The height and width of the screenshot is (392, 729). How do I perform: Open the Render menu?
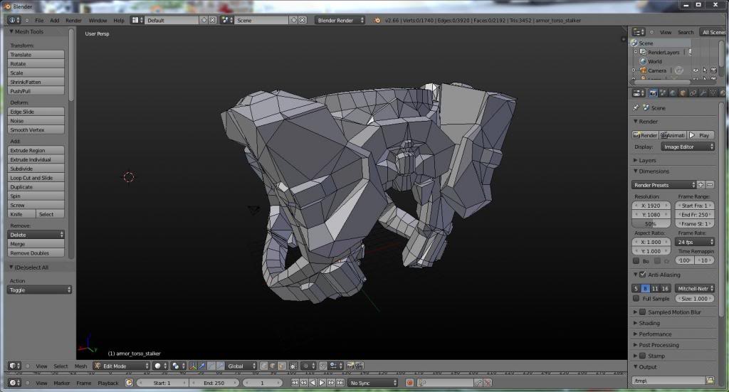[73, 21]
